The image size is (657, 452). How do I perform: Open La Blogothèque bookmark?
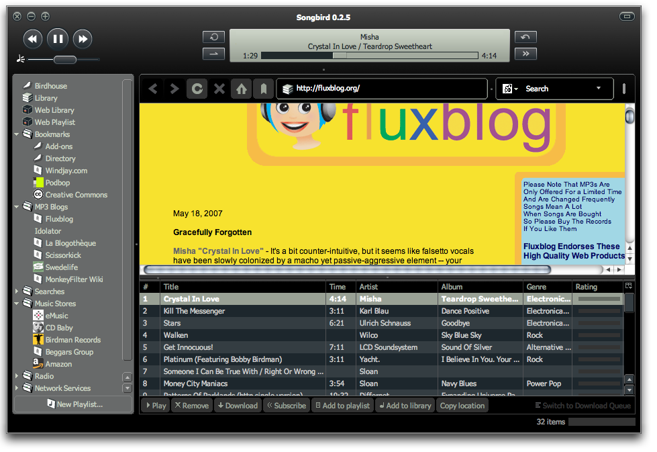coord(70,244)
